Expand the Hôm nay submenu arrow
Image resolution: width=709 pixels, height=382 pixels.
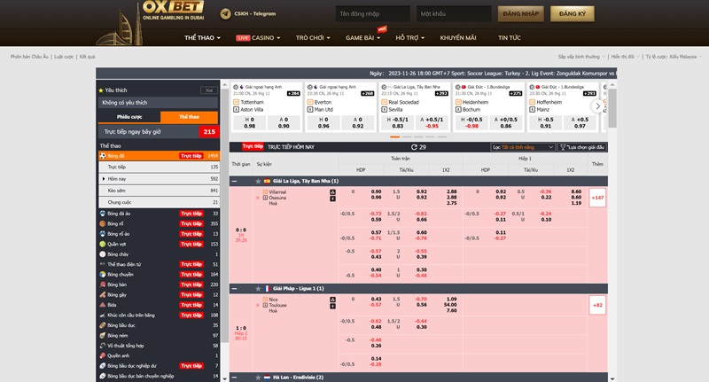click(104, 179)
